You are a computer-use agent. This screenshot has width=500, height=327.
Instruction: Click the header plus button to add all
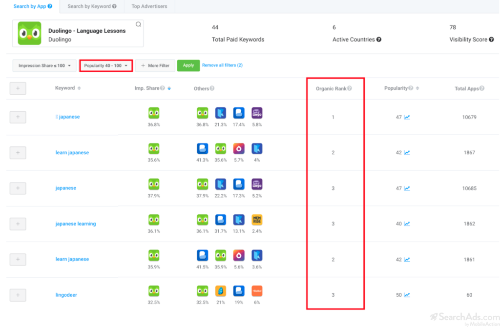(18, 88)
